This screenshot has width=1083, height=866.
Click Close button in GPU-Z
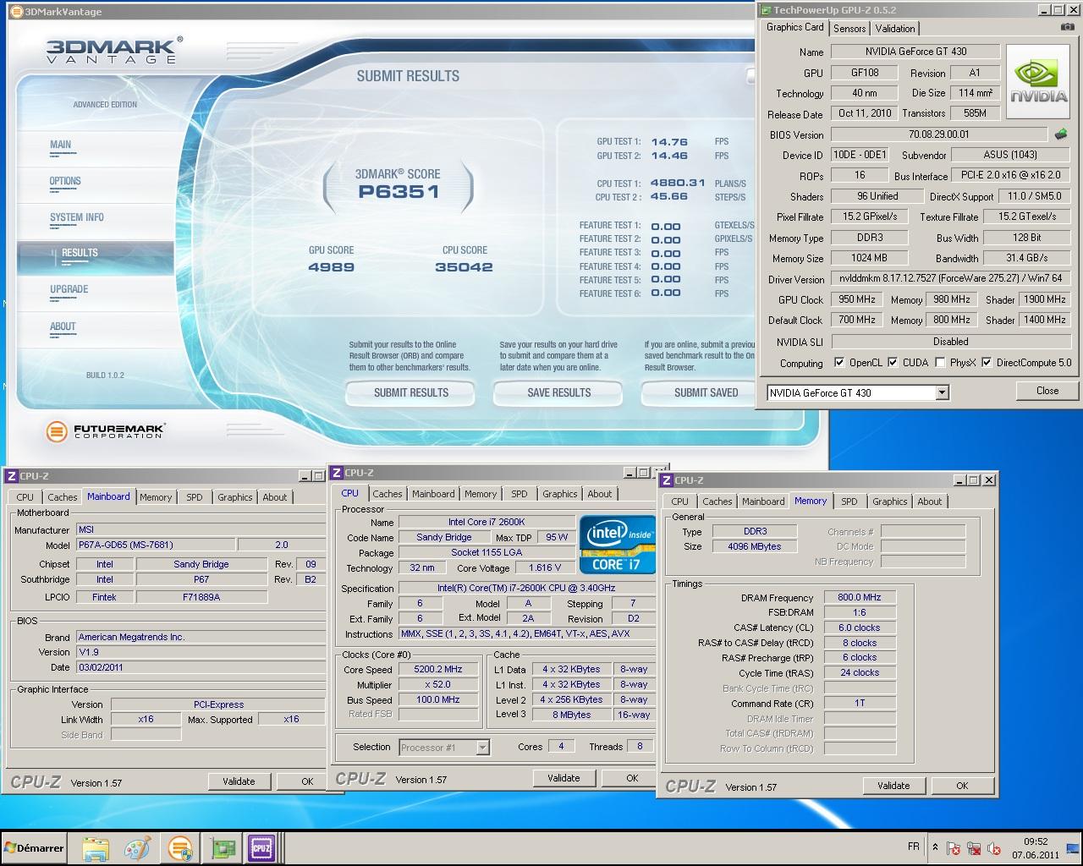pyautogui.click(x=1047, y=391)
